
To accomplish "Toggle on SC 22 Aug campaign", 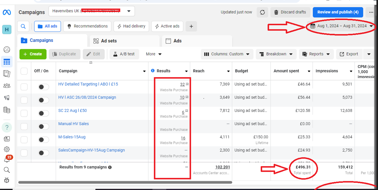I will (x=43, y=113).
